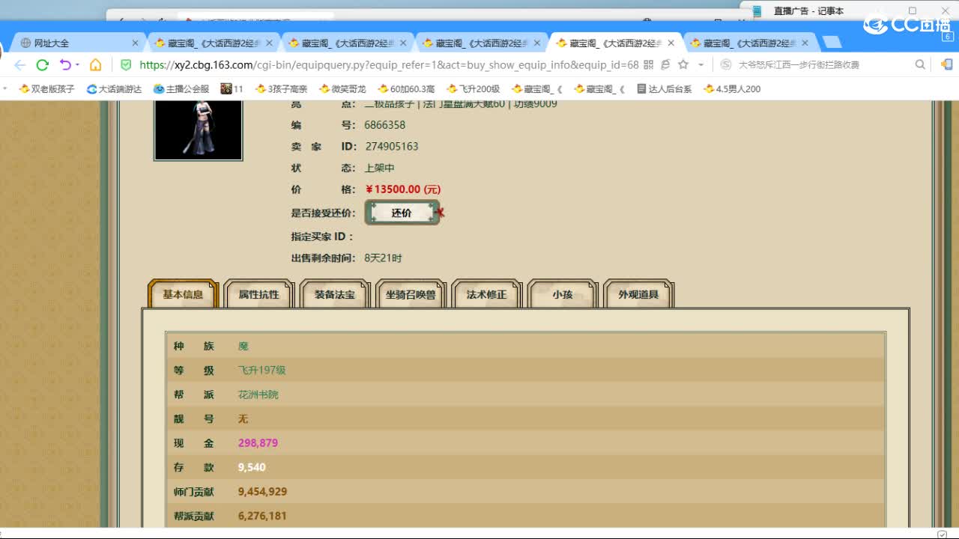Click the item number 6866358
959x539 pixels.
click(x=384, y=125)
